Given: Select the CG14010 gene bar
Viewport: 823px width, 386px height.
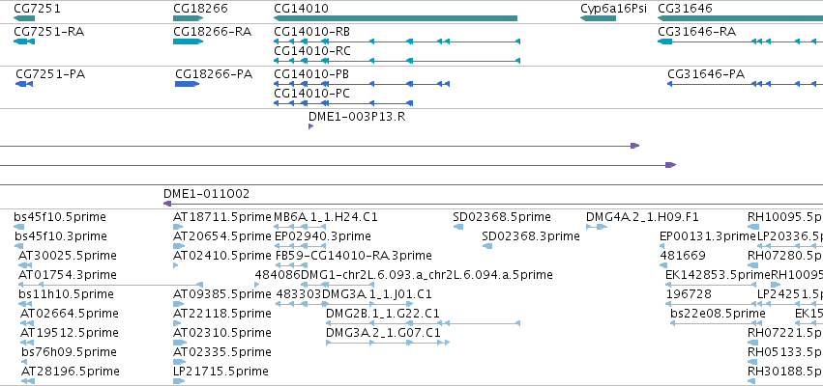Looking at the screenshot, I should 396,18.
